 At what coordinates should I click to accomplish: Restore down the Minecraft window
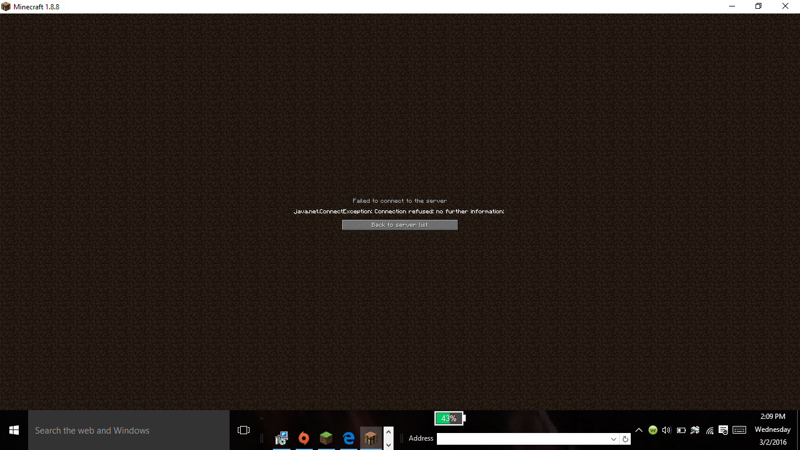(x=758, y=6)
